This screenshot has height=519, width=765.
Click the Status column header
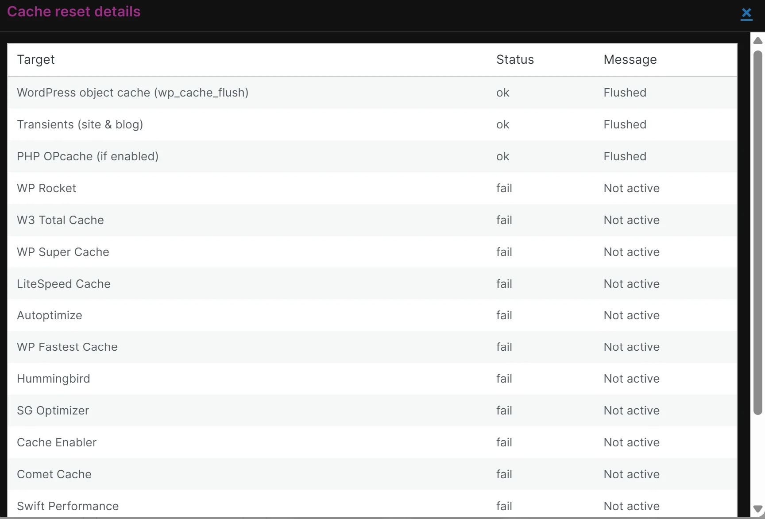[515, 60]
